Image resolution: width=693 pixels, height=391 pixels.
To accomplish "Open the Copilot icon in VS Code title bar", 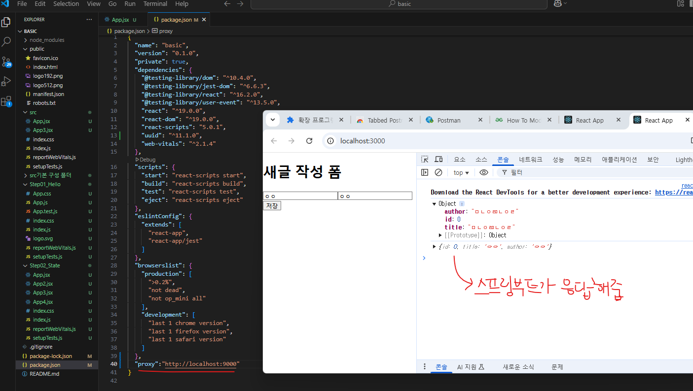I will click(558, 4).
